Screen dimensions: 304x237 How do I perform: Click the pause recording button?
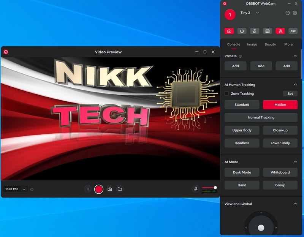[x=88, y=189]
